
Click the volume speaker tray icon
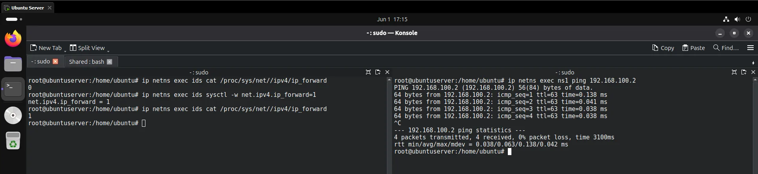(x=737, y=19)
